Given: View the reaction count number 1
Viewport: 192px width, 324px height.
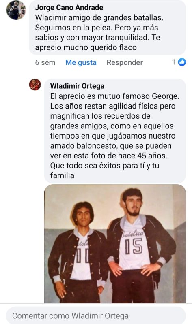Looking at the screenshot, I should [174, 62].
